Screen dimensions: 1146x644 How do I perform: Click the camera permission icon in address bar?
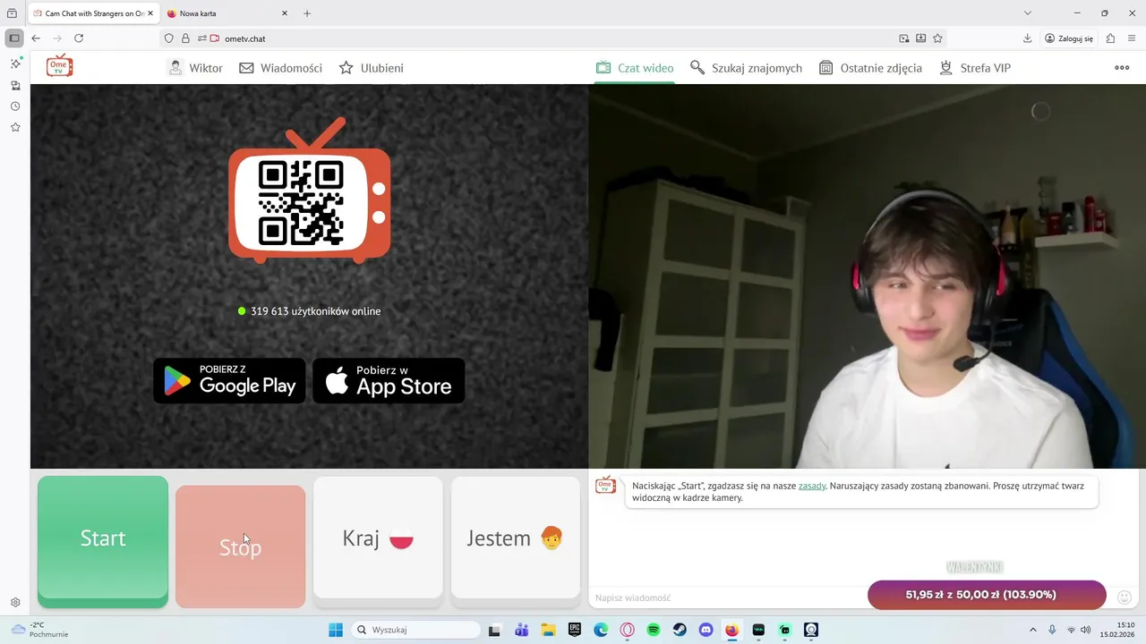[x=215, y=38]
